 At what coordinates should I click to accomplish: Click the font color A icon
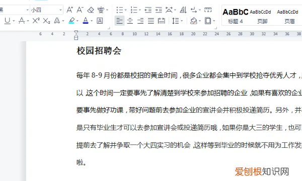[86, 21]
